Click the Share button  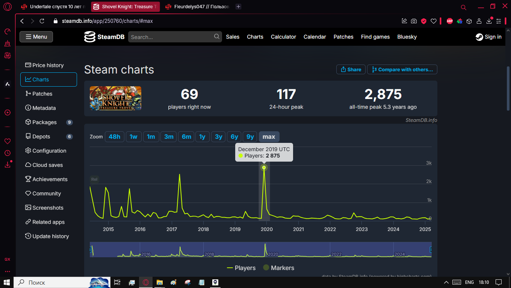click(351, 69)
